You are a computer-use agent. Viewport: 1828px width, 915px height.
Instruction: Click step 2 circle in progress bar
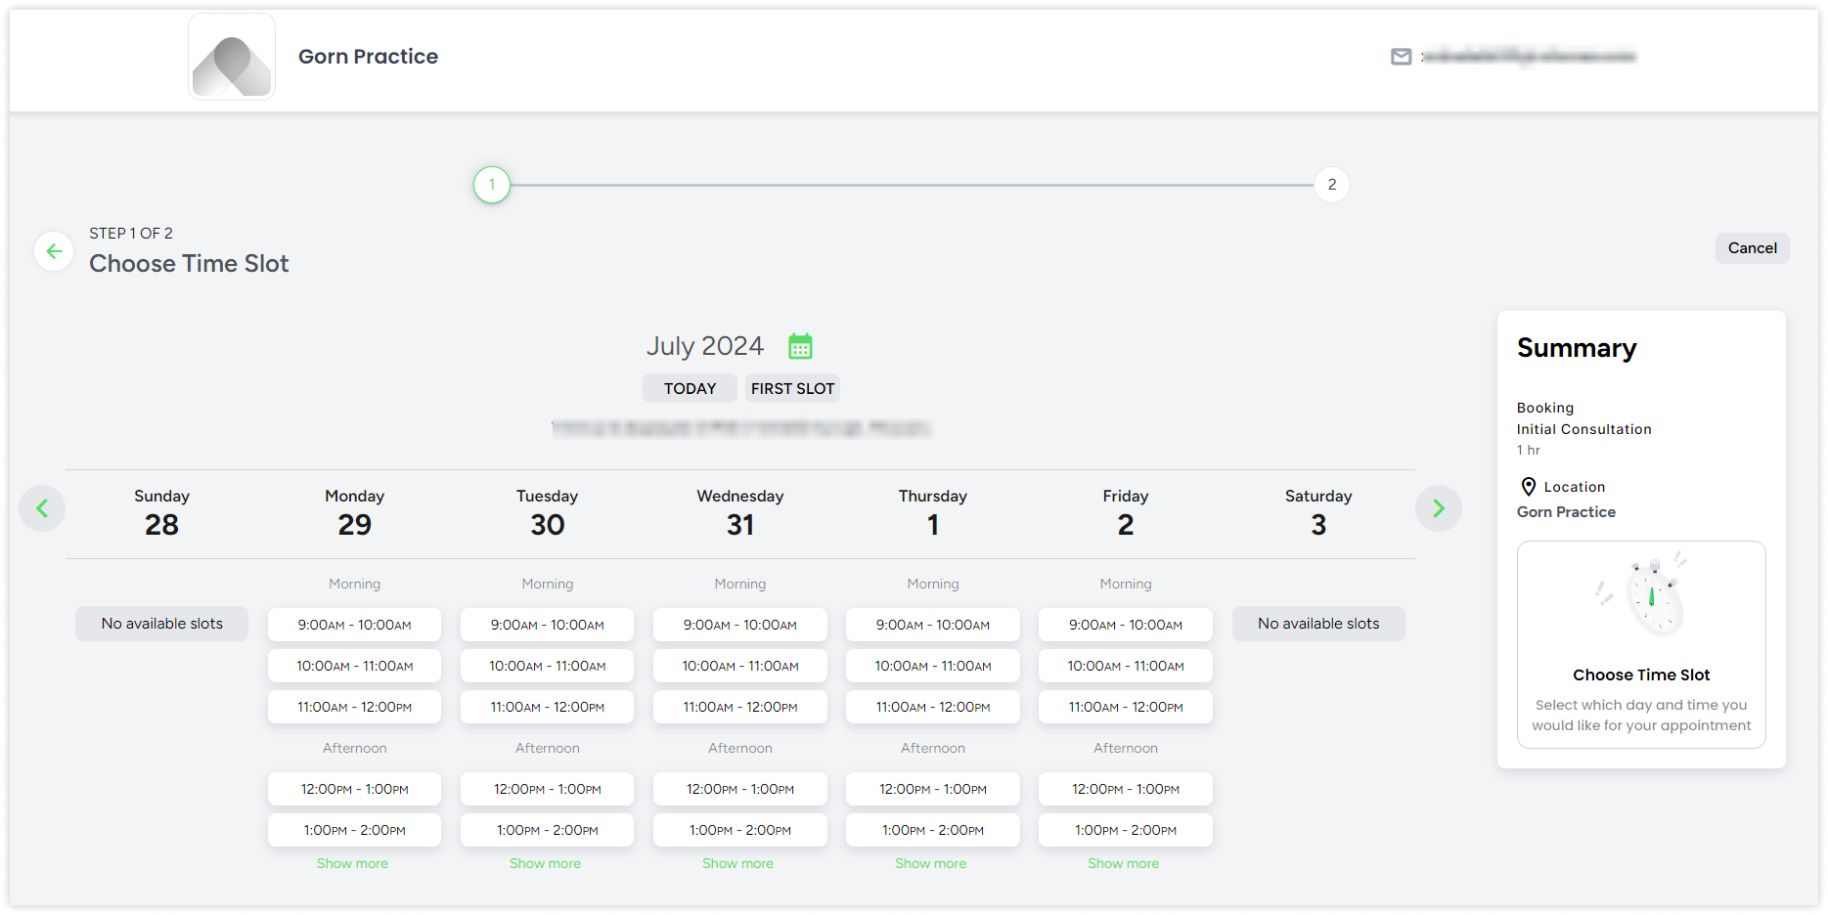tap(1331, 185)
